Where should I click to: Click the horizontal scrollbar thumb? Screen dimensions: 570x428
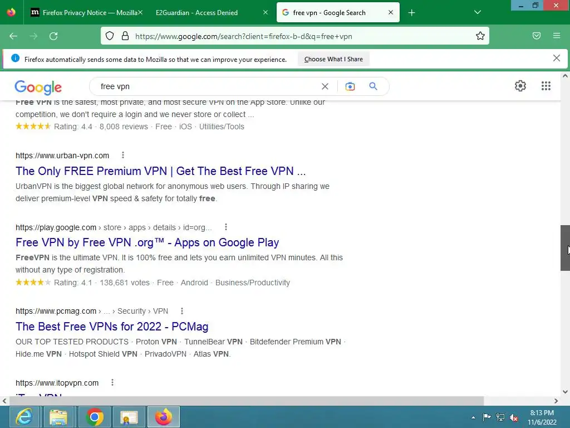pyautogui.click(x=247, y=401)
